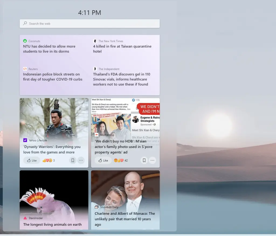
Task: Open the Taiwan quarantine hotel fire headline
Action: tap(122, 49)
